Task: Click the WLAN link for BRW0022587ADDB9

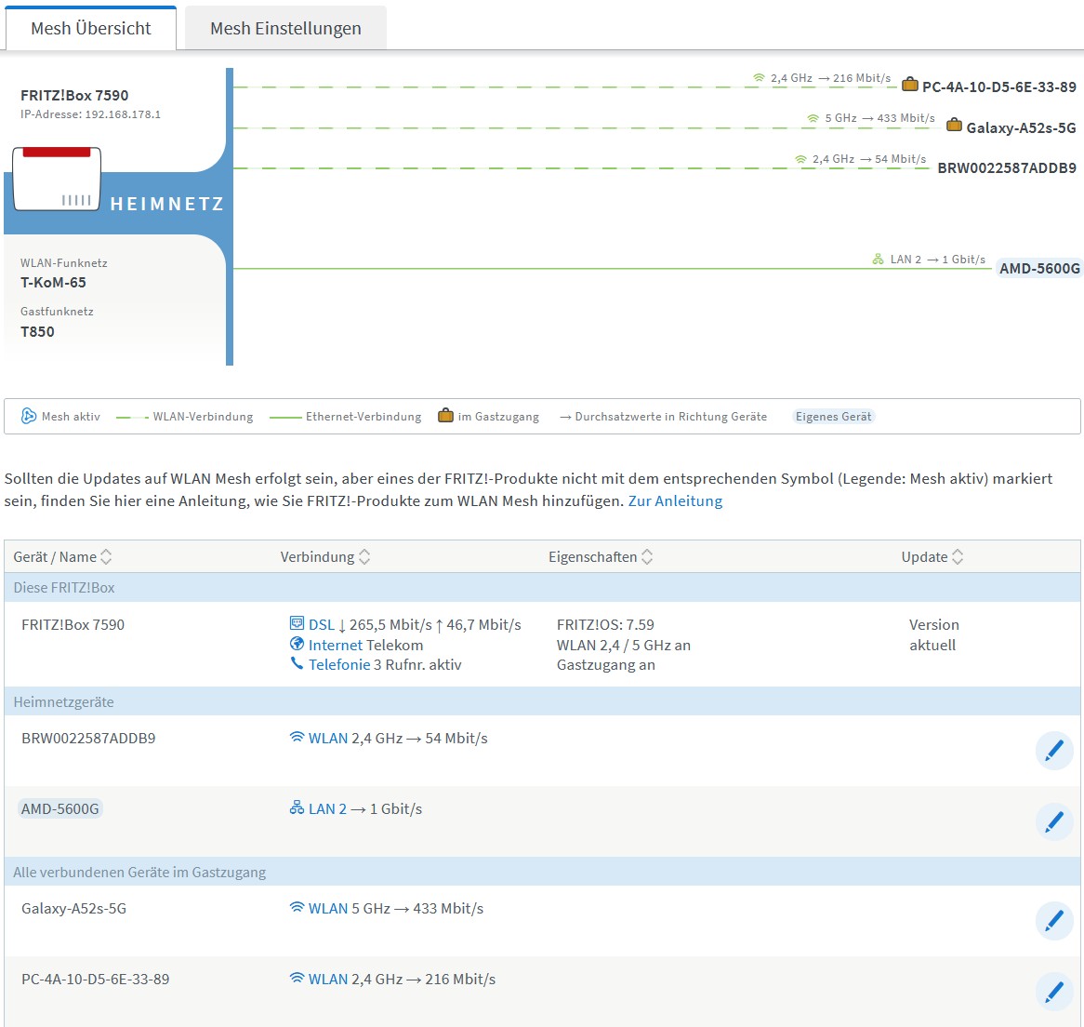Action: [x=327, y=738]
